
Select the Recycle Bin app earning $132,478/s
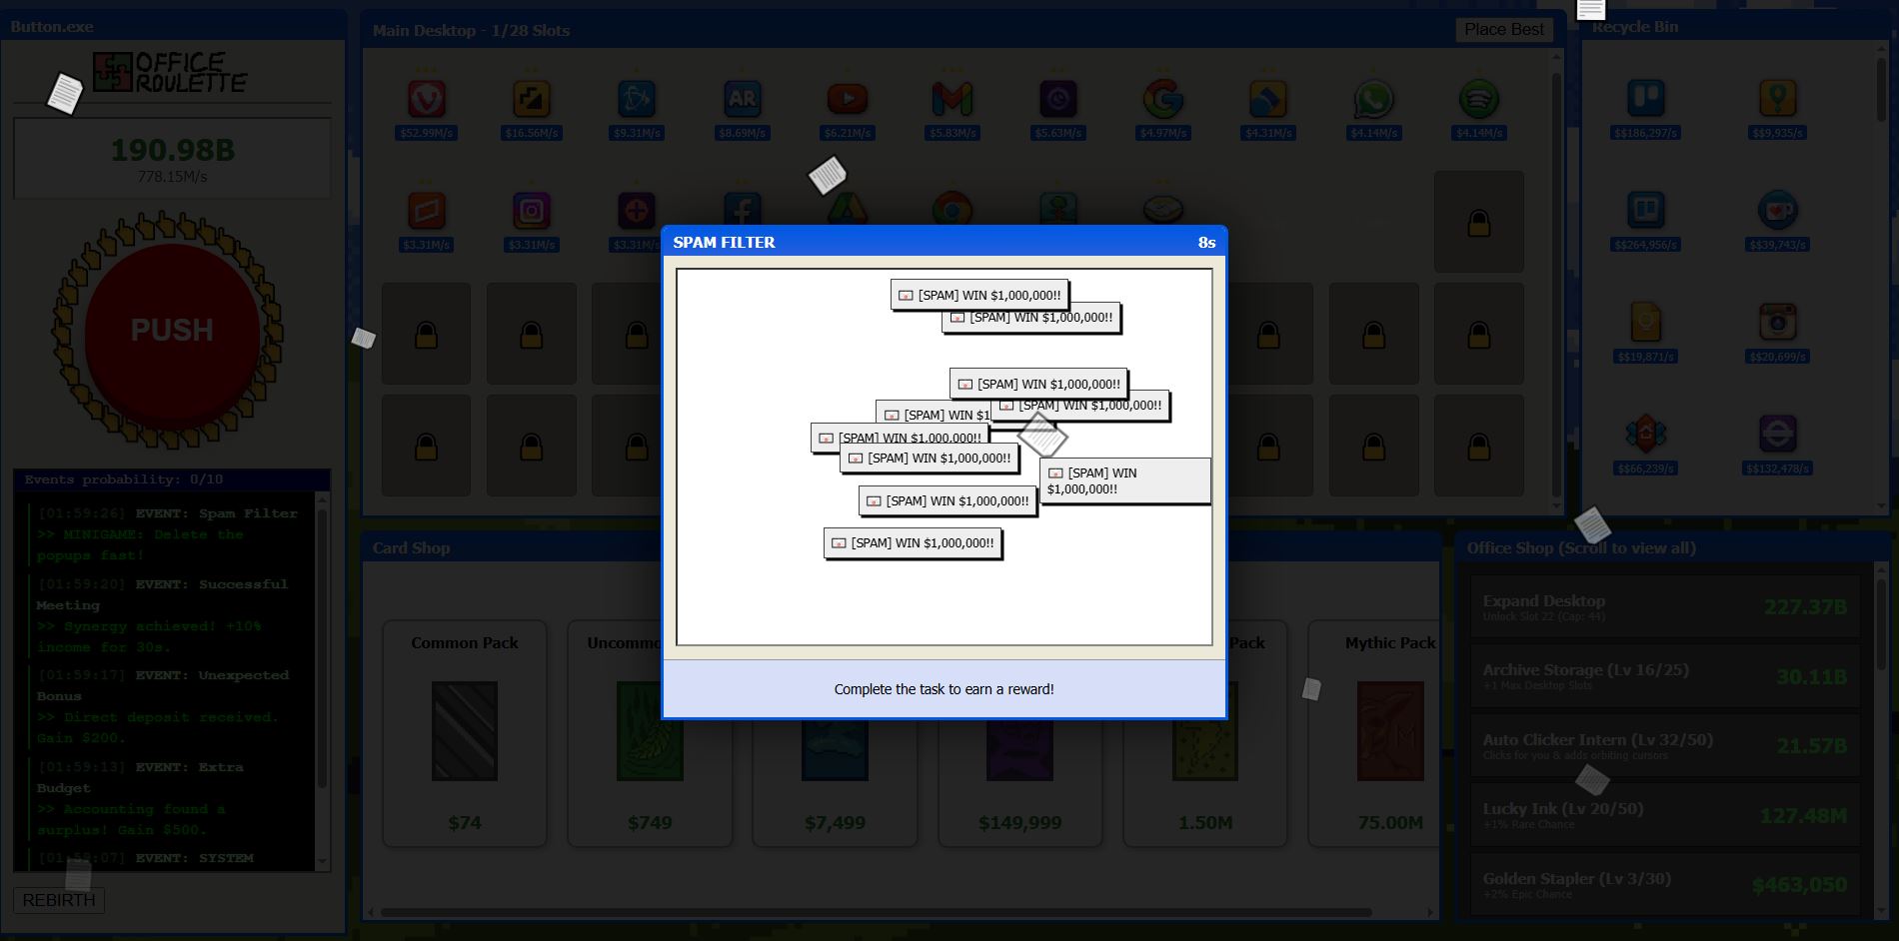(1778, 435)
